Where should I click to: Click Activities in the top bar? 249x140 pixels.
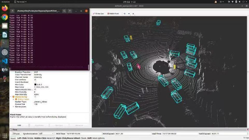point(5,2)
